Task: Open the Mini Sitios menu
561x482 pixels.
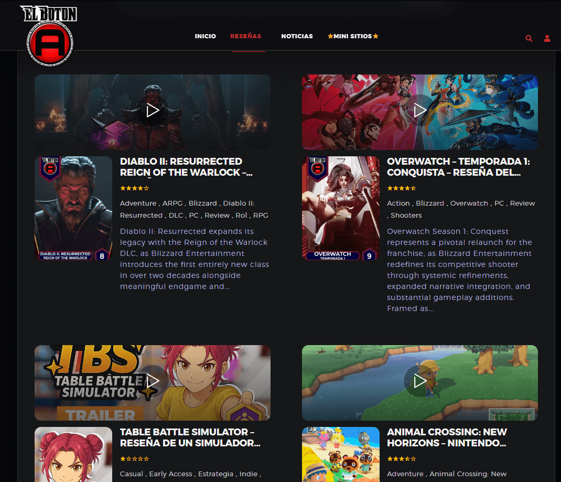Action: click(352, 36)
